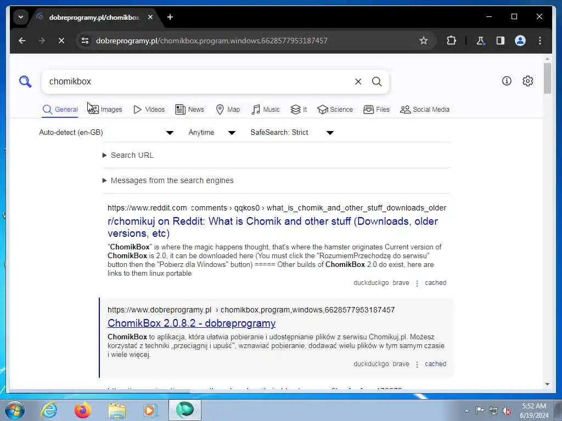This screenshot has height=421, width=562.
Task: Switch to the Map category
Action: (x=228, y=110)
